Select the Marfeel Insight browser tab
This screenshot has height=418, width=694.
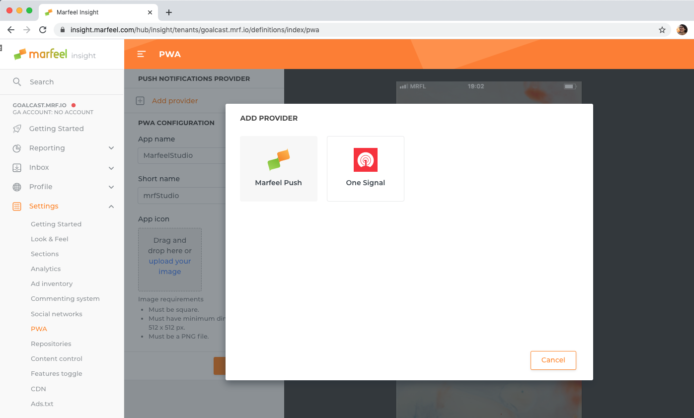pyautogui.click(x=99, y=12)
